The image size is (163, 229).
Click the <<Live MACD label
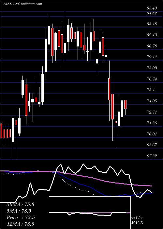(137, 220)
